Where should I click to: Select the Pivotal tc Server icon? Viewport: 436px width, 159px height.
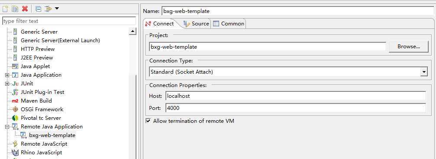15,118
